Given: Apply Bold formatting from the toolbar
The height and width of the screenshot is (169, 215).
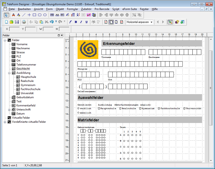Looking at the screenshot, I should pos(76,22).
